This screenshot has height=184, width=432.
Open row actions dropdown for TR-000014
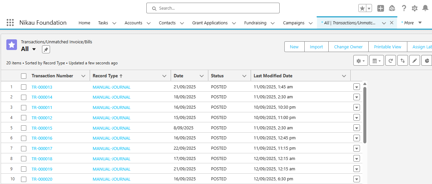[x=357, y=97]
